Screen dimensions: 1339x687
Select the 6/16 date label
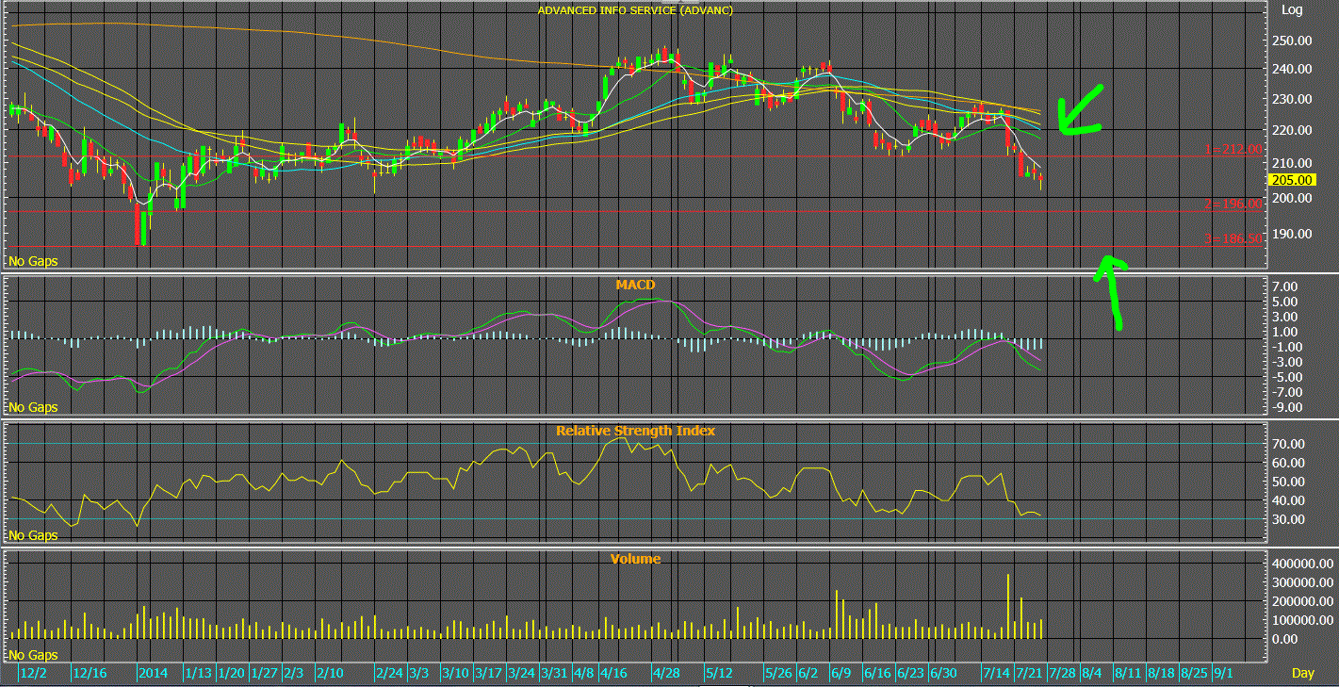[877, 674]
